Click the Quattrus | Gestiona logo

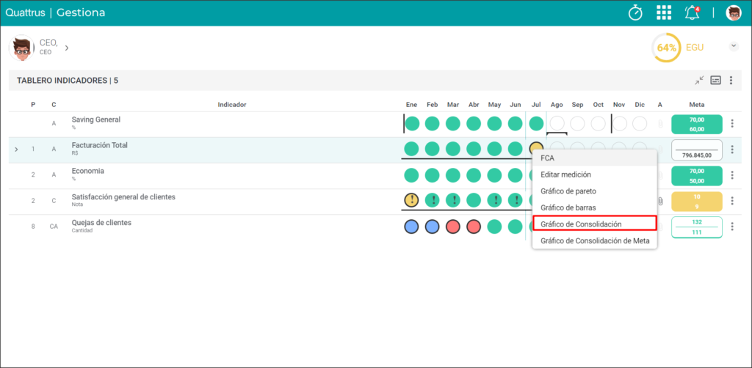pos(55,12)
